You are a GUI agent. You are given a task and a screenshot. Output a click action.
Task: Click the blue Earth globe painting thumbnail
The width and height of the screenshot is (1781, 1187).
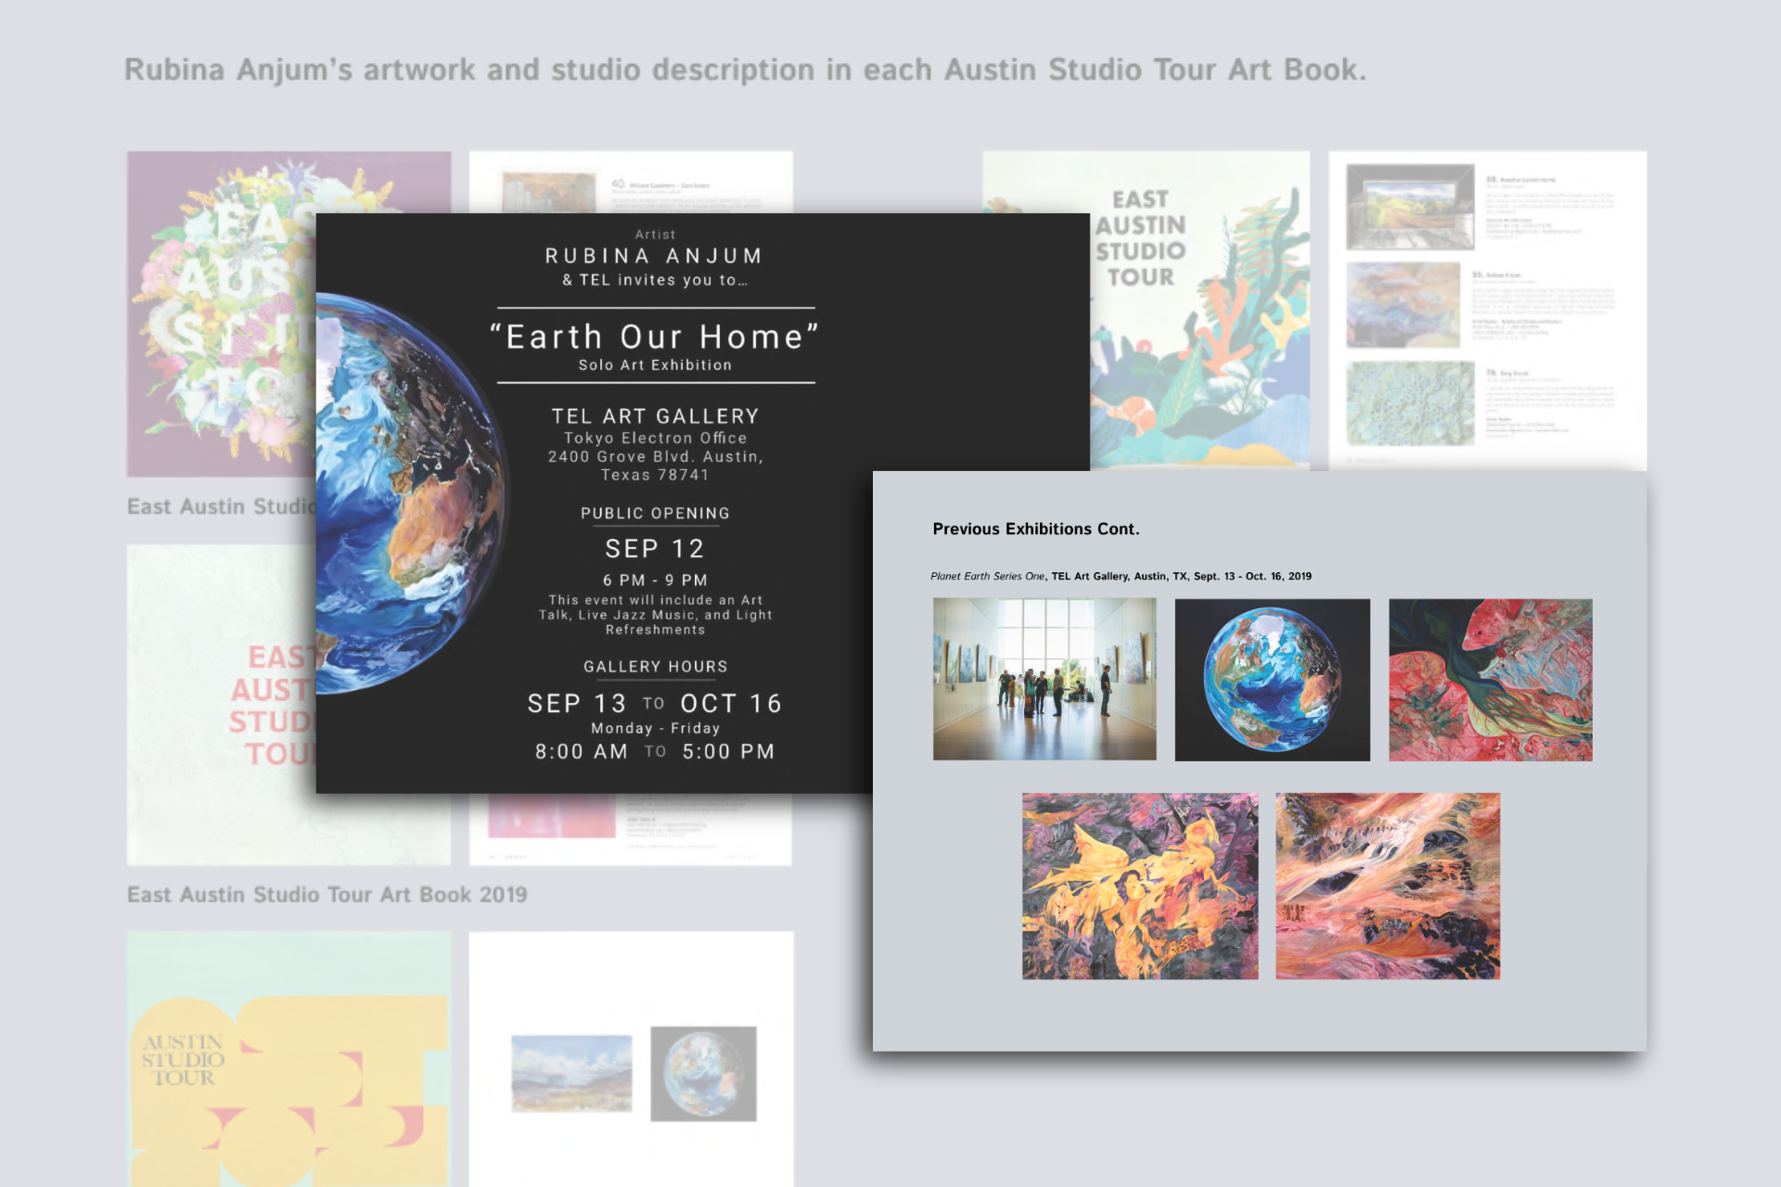click(x=1272, y=679)
